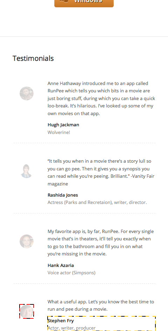
Task: Select the Hugh Jackman name text
Action: (63, 125)
